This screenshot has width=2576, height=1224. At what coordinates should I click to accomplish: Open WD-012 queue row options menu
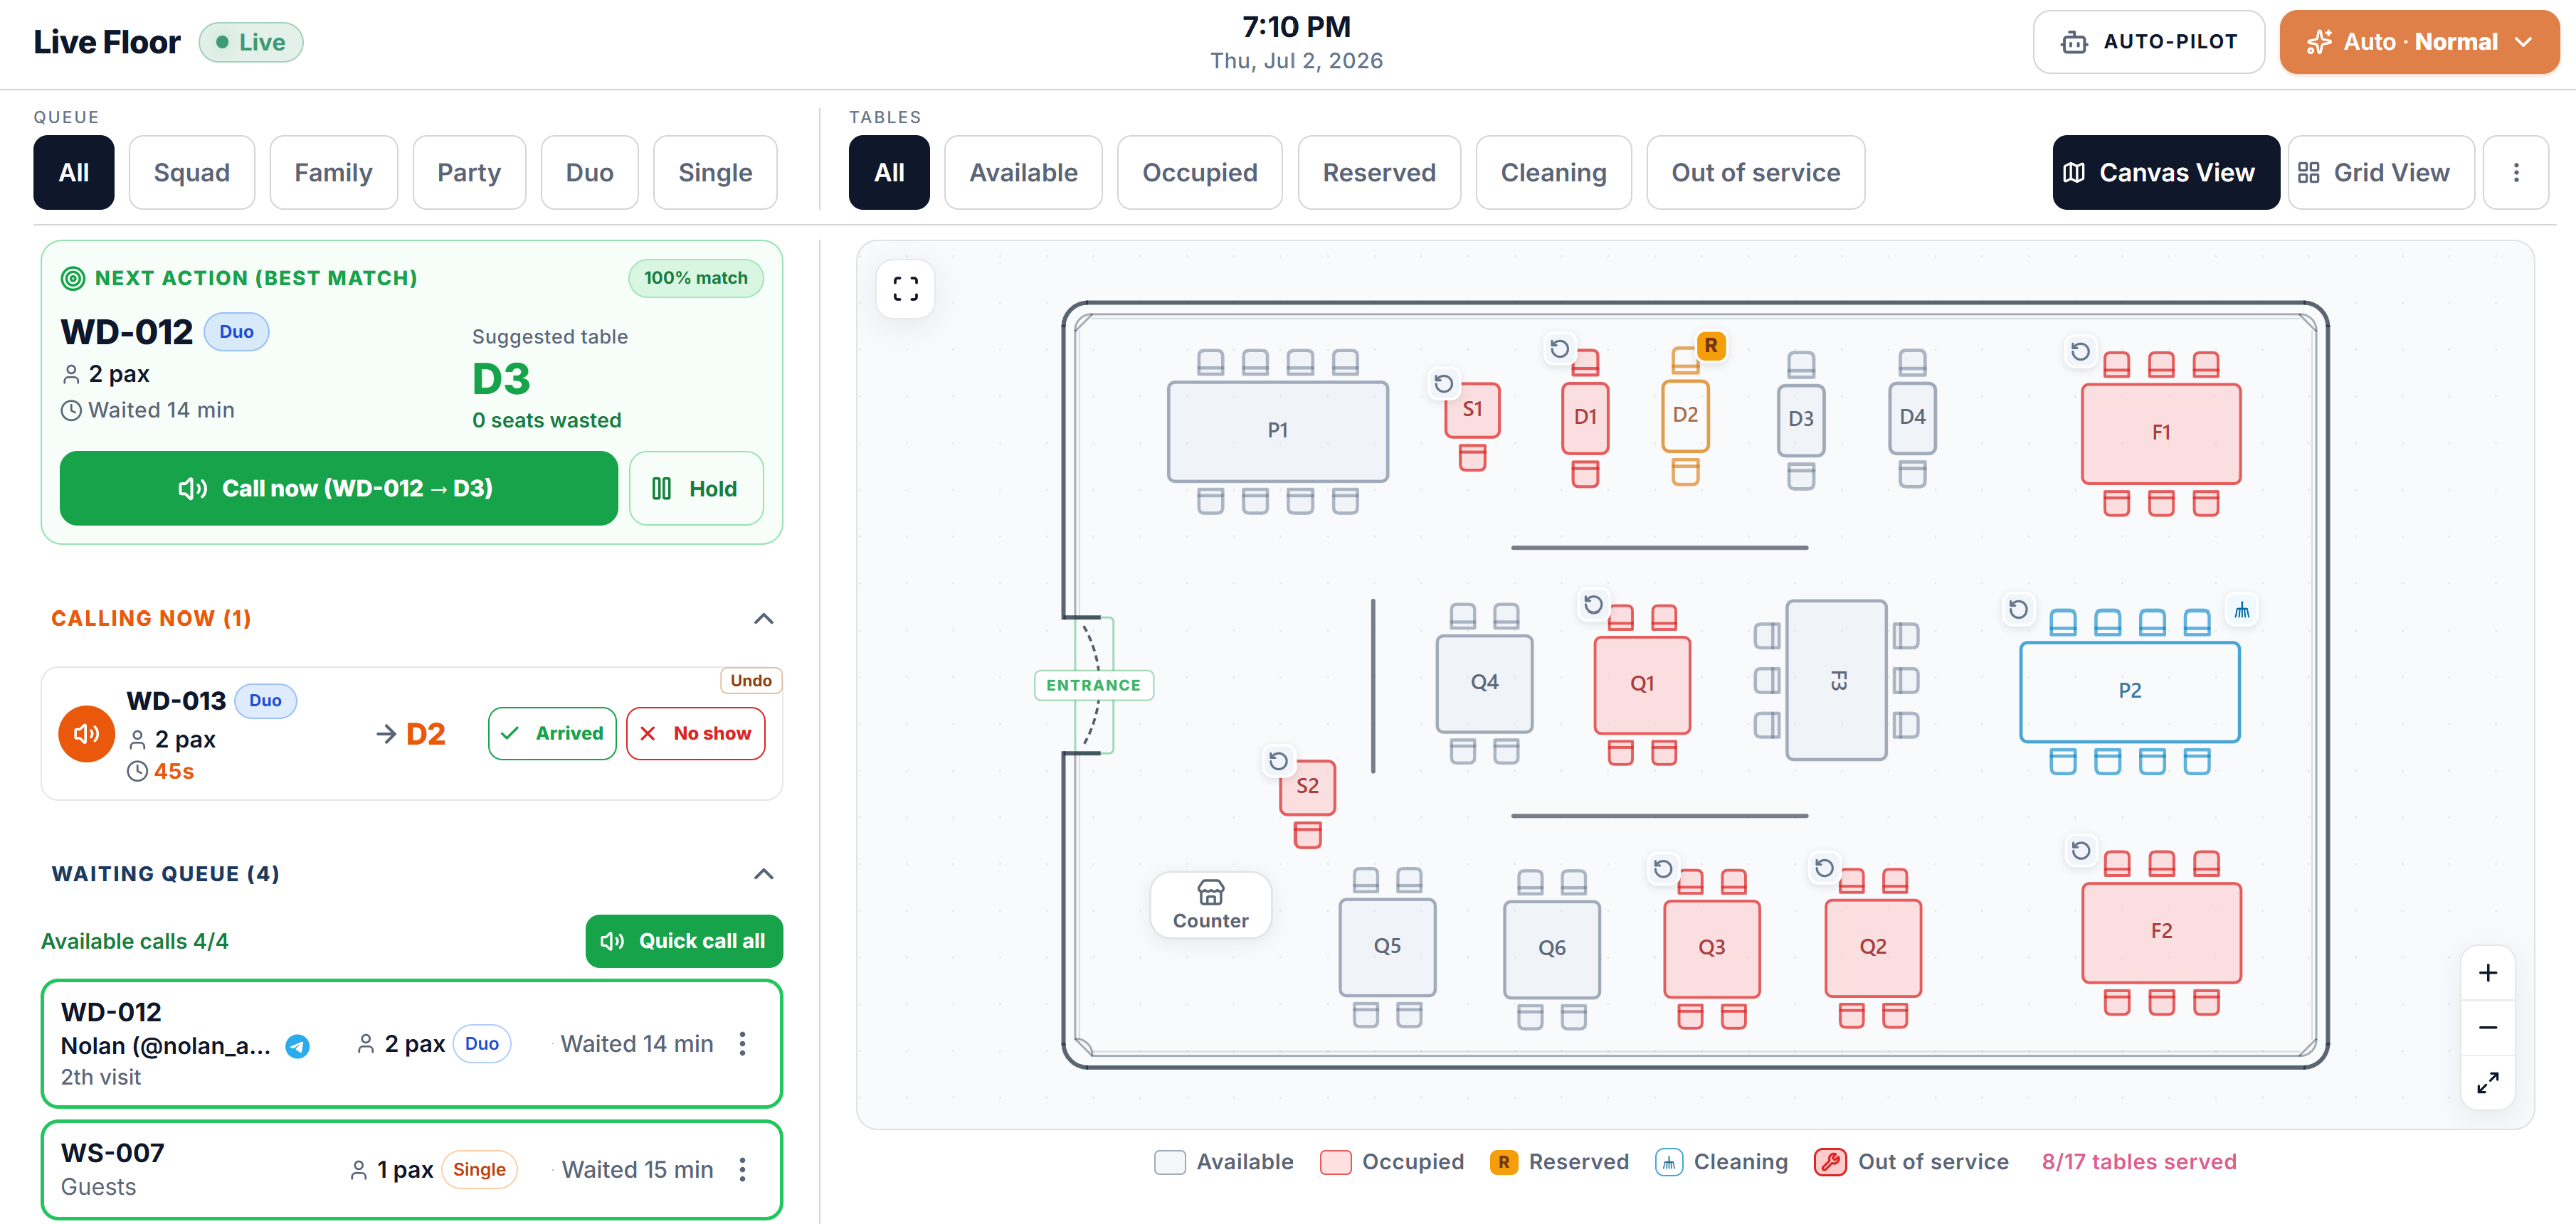(x=742, y=1044)
